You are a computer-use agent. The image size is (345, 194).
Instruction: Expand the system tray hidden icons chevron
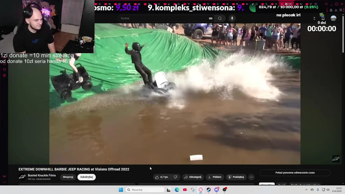pos(306,190)
